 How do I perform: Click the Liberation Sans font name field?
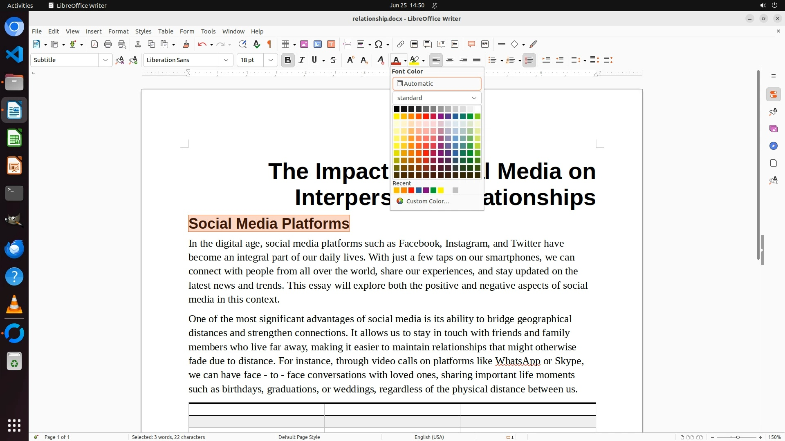pyautogui.click(x=182, y=60)
